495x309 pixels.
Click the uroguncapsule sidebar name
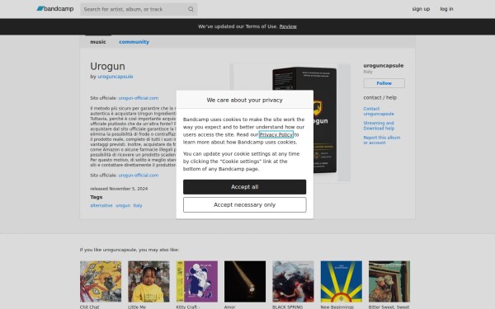click(384, 66)
